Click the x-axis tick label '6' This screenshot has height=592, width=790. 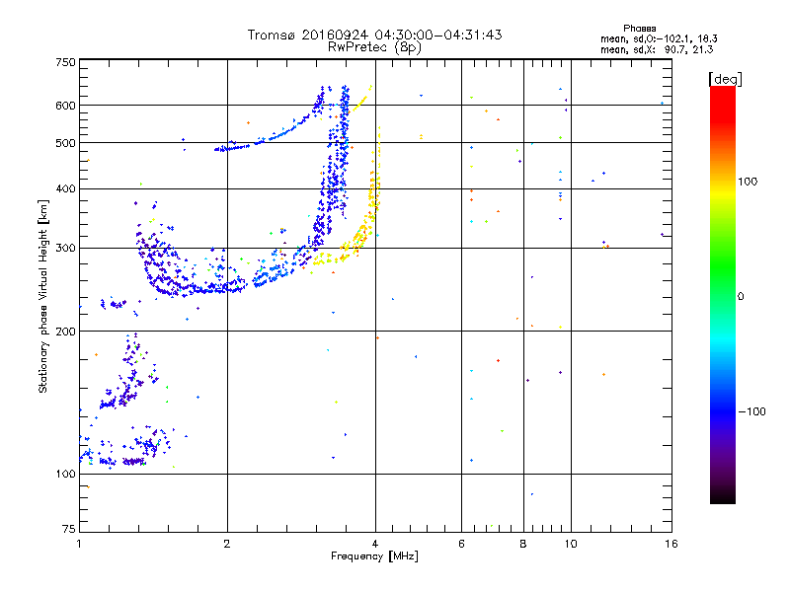click(461, 544)
